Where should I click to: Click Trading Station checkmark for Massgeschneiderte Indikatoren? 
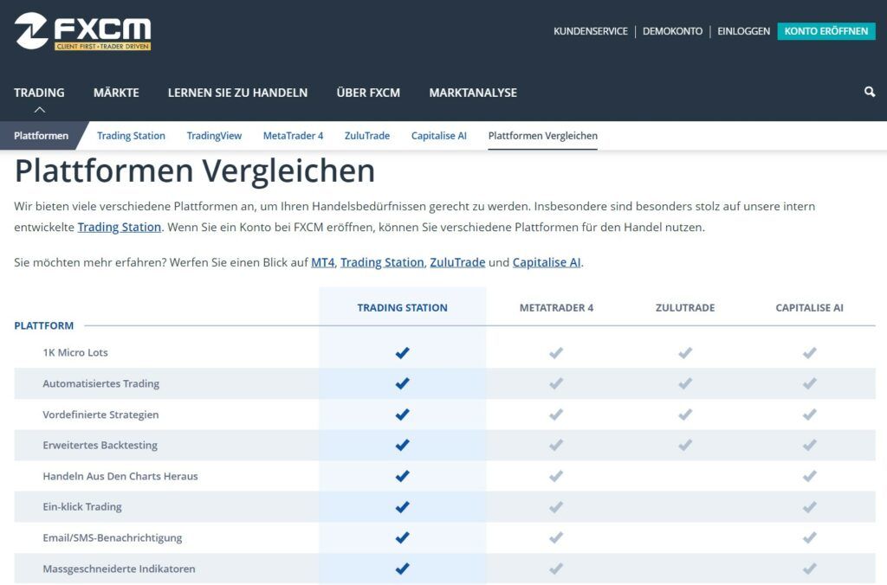tap(402, 568)
